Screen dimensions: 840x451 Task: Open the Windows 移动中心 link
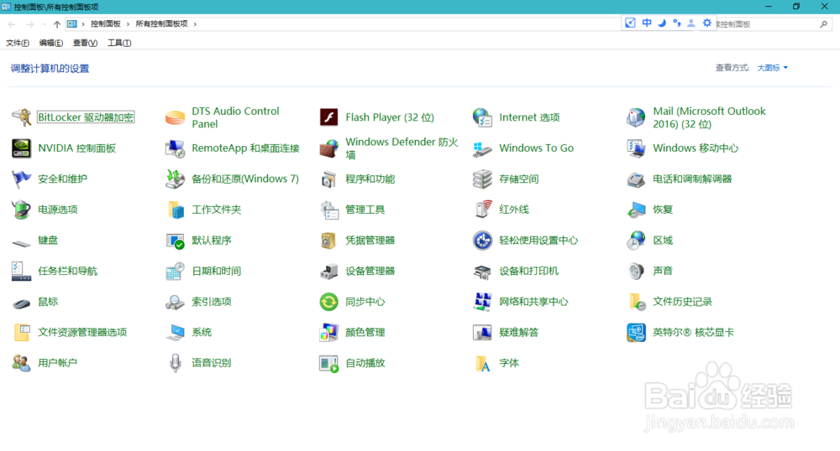(696, 148)
